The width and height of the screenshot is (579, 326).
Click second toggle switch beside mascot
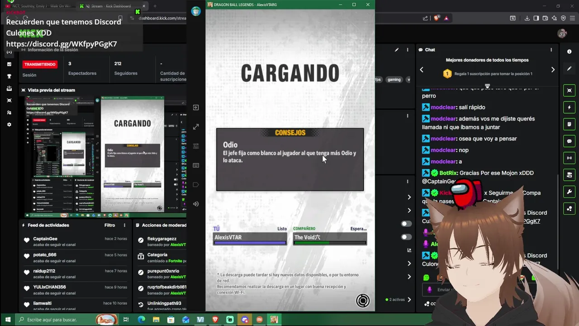click(x=406, y=237)
